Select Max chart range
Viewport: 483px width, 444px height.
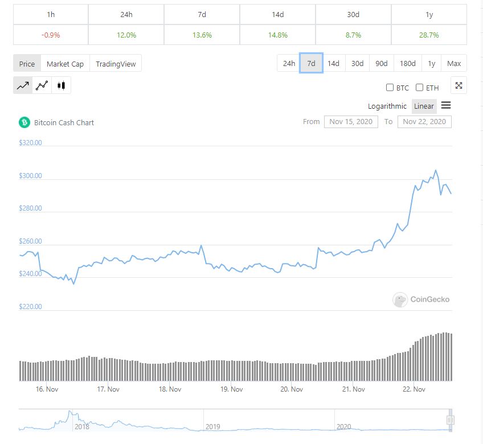point(454,63)
